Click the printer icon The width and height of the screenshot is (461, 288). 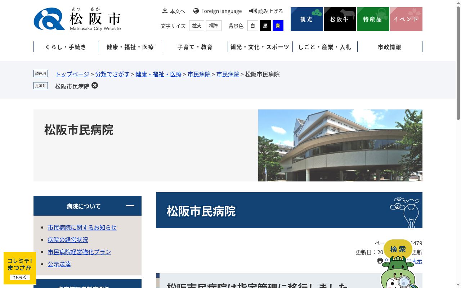[380, 261]
